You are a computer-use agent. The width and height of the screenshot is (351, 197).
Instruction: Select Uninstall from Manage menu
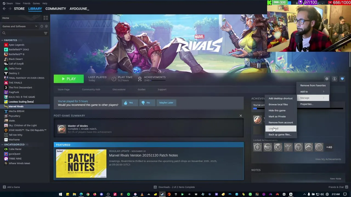[x=281, y=129]
